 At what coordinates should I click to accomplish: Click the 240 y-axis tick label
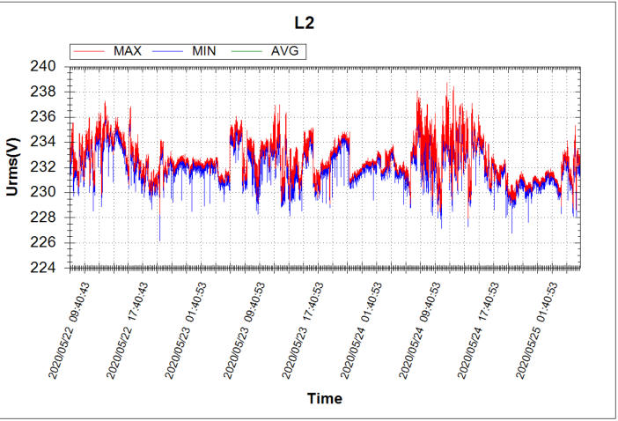pyautogui.click(x=45, y=67)
